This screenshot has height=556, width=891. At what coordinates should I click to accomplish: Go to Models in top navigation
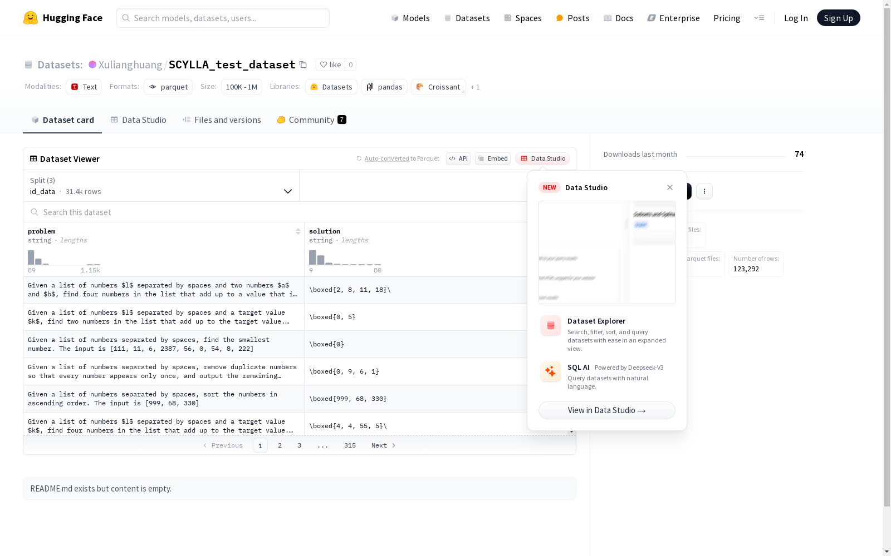point(410,18)
